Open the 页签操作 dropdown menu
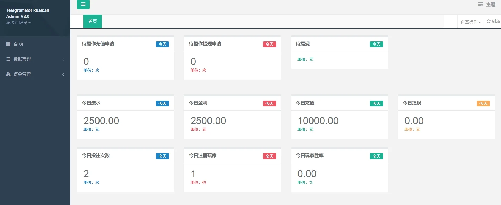The image size is (501, 205). 470,22
